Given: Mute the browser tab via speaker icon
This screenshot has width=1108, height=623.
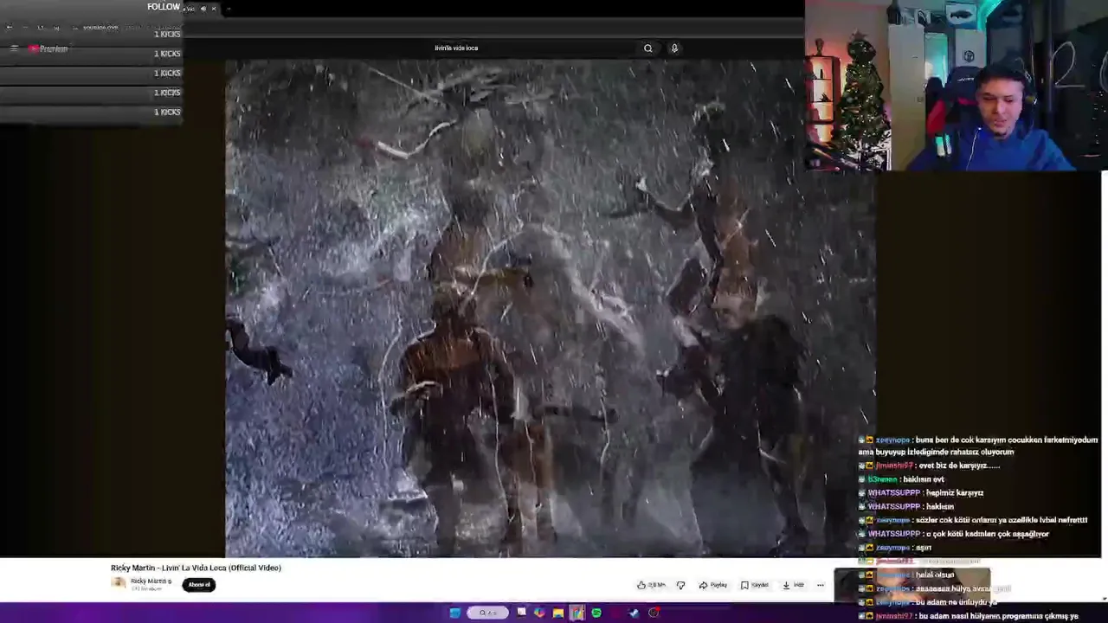Looking at the screenshot, I should click(203, 9).
